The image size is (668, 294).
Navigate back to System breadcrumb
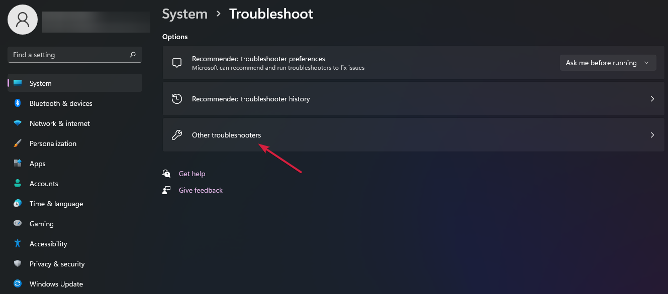click(184, 14)
